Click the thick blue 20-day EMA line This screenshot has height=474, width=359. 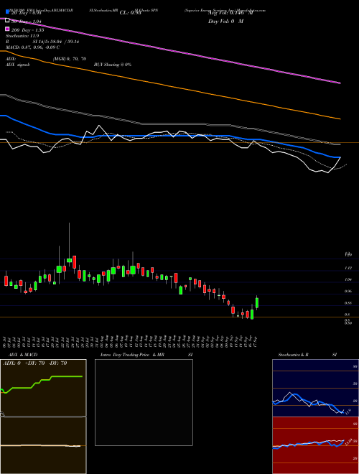pyautogui.click(x=169, y=136)
